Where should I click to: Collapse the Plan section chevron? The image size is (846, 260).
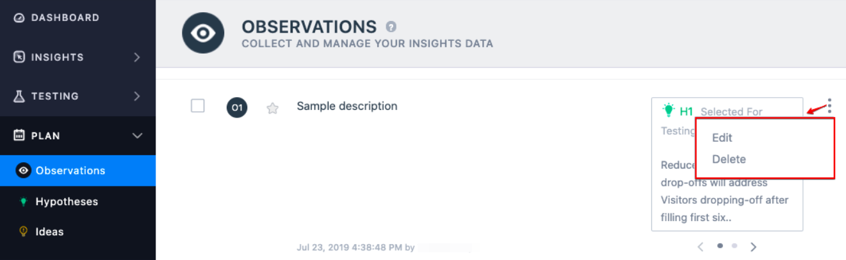click(136, 135)
